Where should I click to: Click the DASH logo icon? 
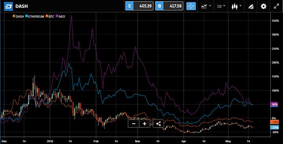point(8,6)
